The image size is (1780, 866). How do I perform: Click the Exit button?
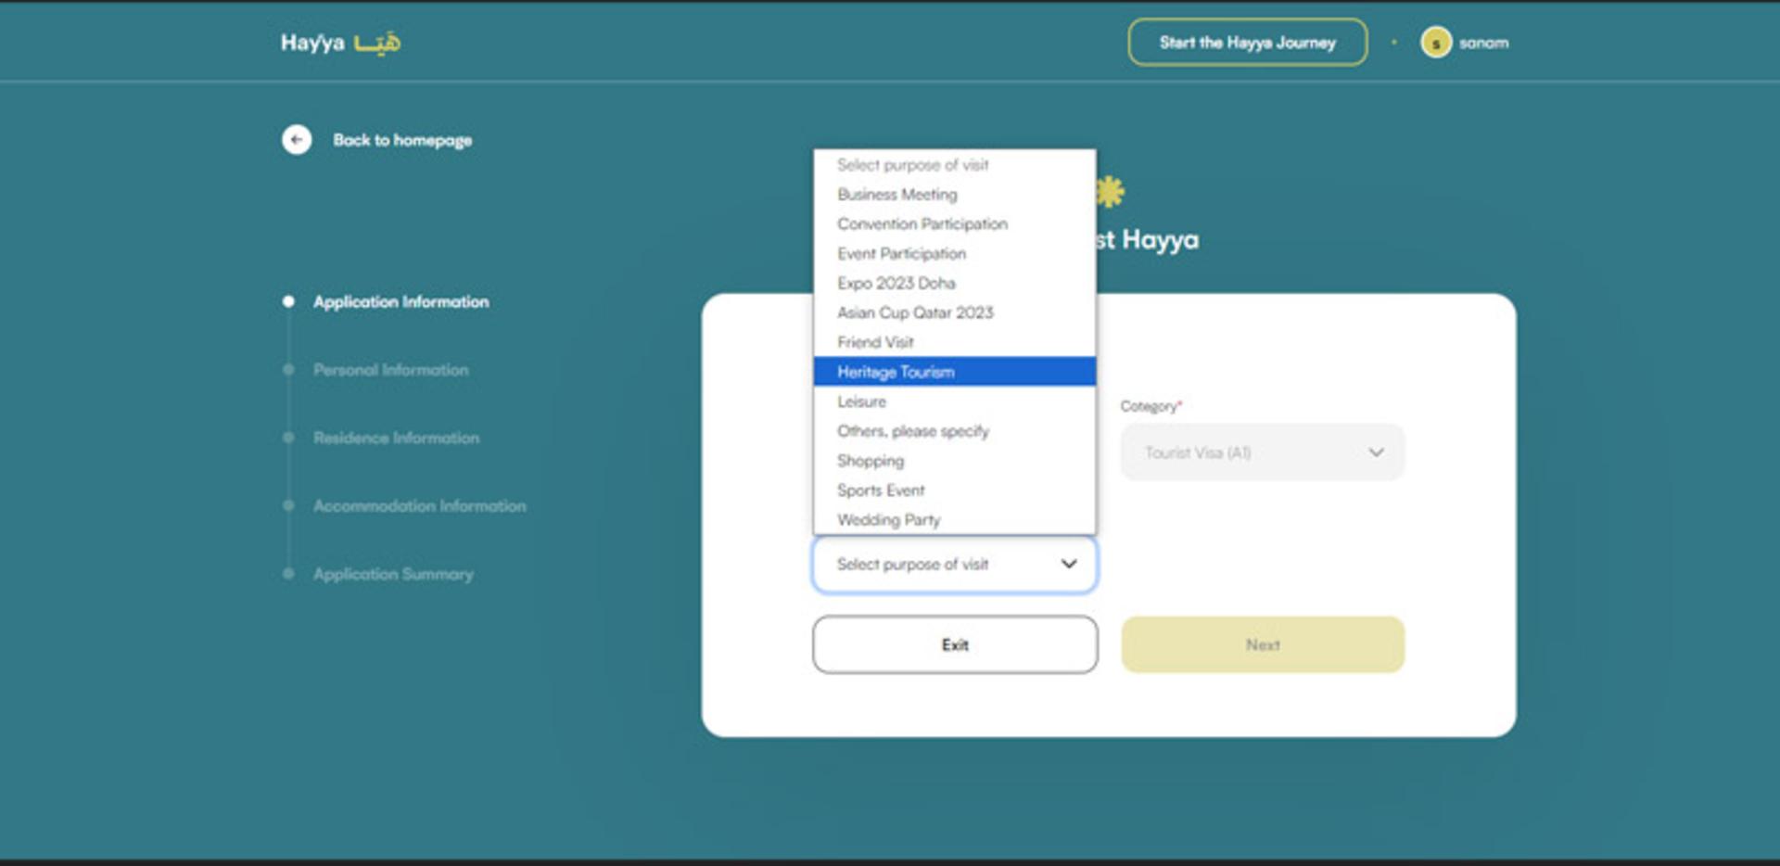[x=955, y=644]
